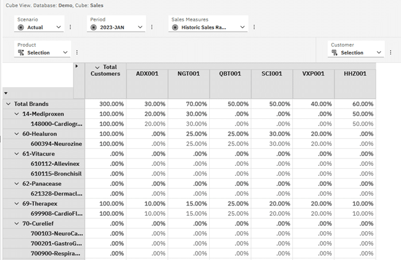Screen dimensions: 401x260
Task: Click Total Brands VXP001 40.00% cell
Action: click(314, 104)
